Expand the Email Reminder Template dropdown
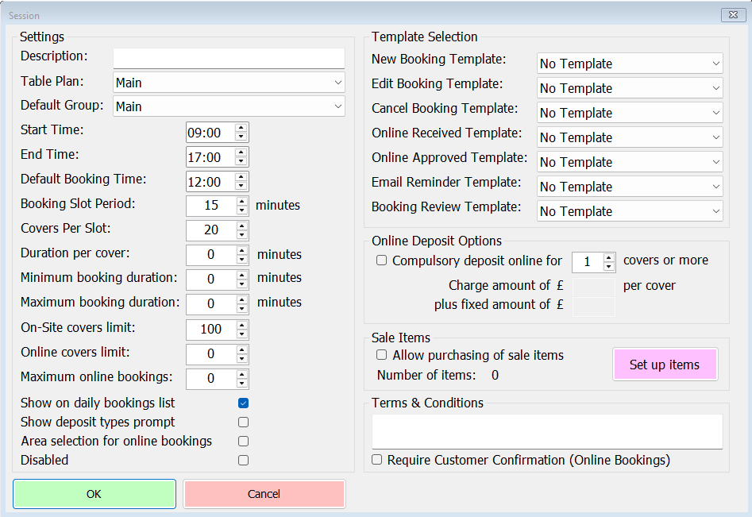Image resolution: width=752 pixels, height=517 pixels. [630, 187]
